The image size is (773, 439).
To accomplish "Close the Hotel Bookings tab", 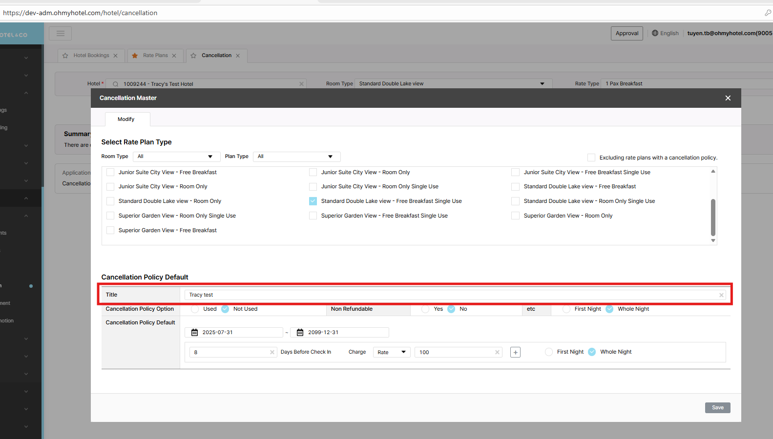I will 116,56.
